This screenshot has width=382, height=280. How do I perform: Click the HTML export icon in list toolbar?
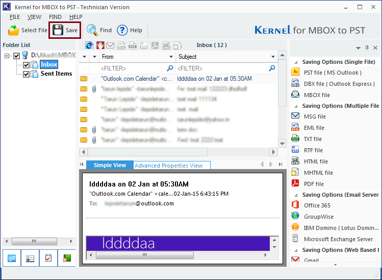click(x=166, y=45)
